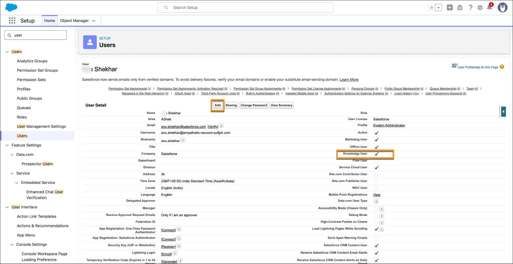The height and width of the screenshot is (264, 513).
Task: Click the WDC User checkbox
Action: pyautogui.click(x=376, y=188)
